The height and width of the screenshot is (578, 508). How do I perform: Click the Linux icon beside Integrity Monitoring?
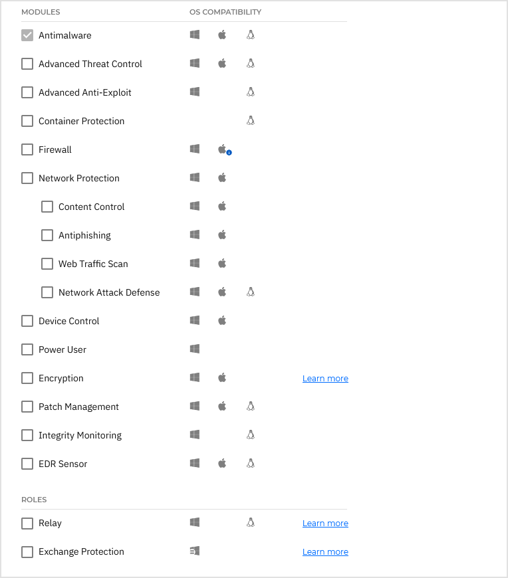click(x=251, y=434)
